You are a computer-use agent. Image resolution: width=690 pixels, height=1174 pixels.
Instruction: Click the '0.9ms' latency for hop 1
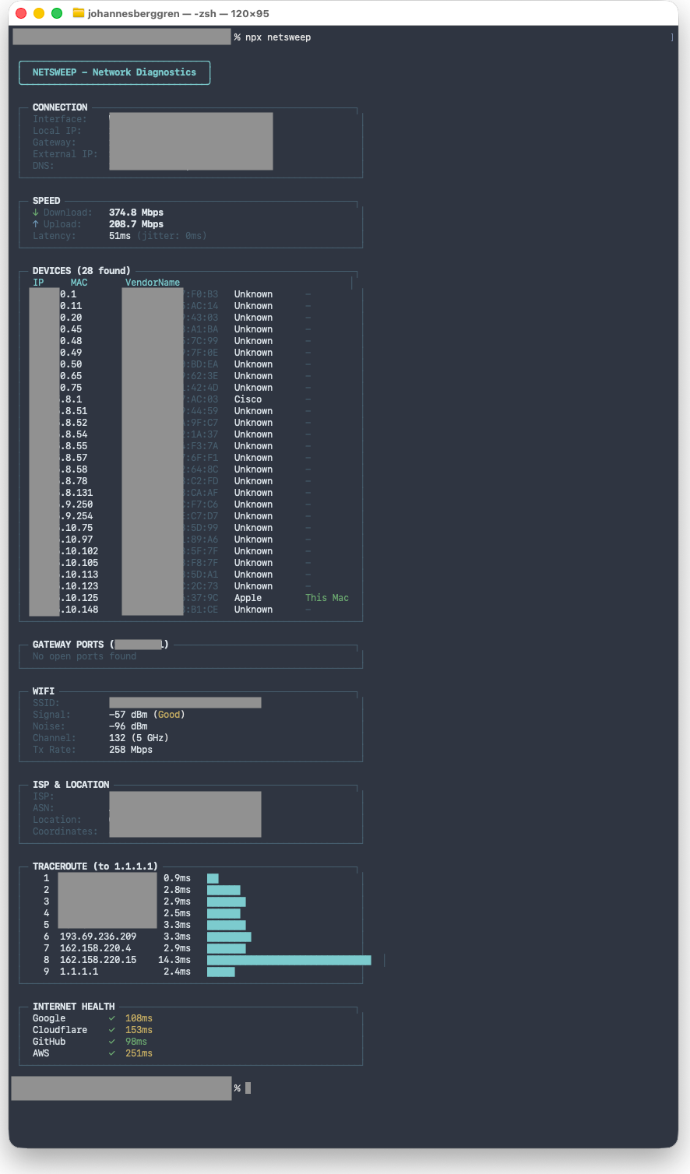click(177, 878)
